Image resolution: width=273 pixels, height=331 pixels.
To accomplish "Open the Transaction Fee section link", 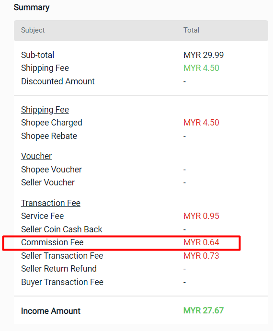I will click(x=51, y=203).
